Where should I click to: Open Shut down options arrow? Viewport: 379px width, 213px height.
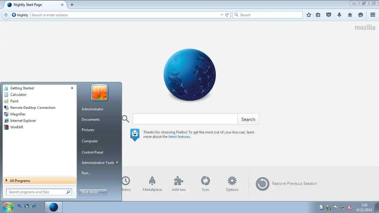point(103,192)
